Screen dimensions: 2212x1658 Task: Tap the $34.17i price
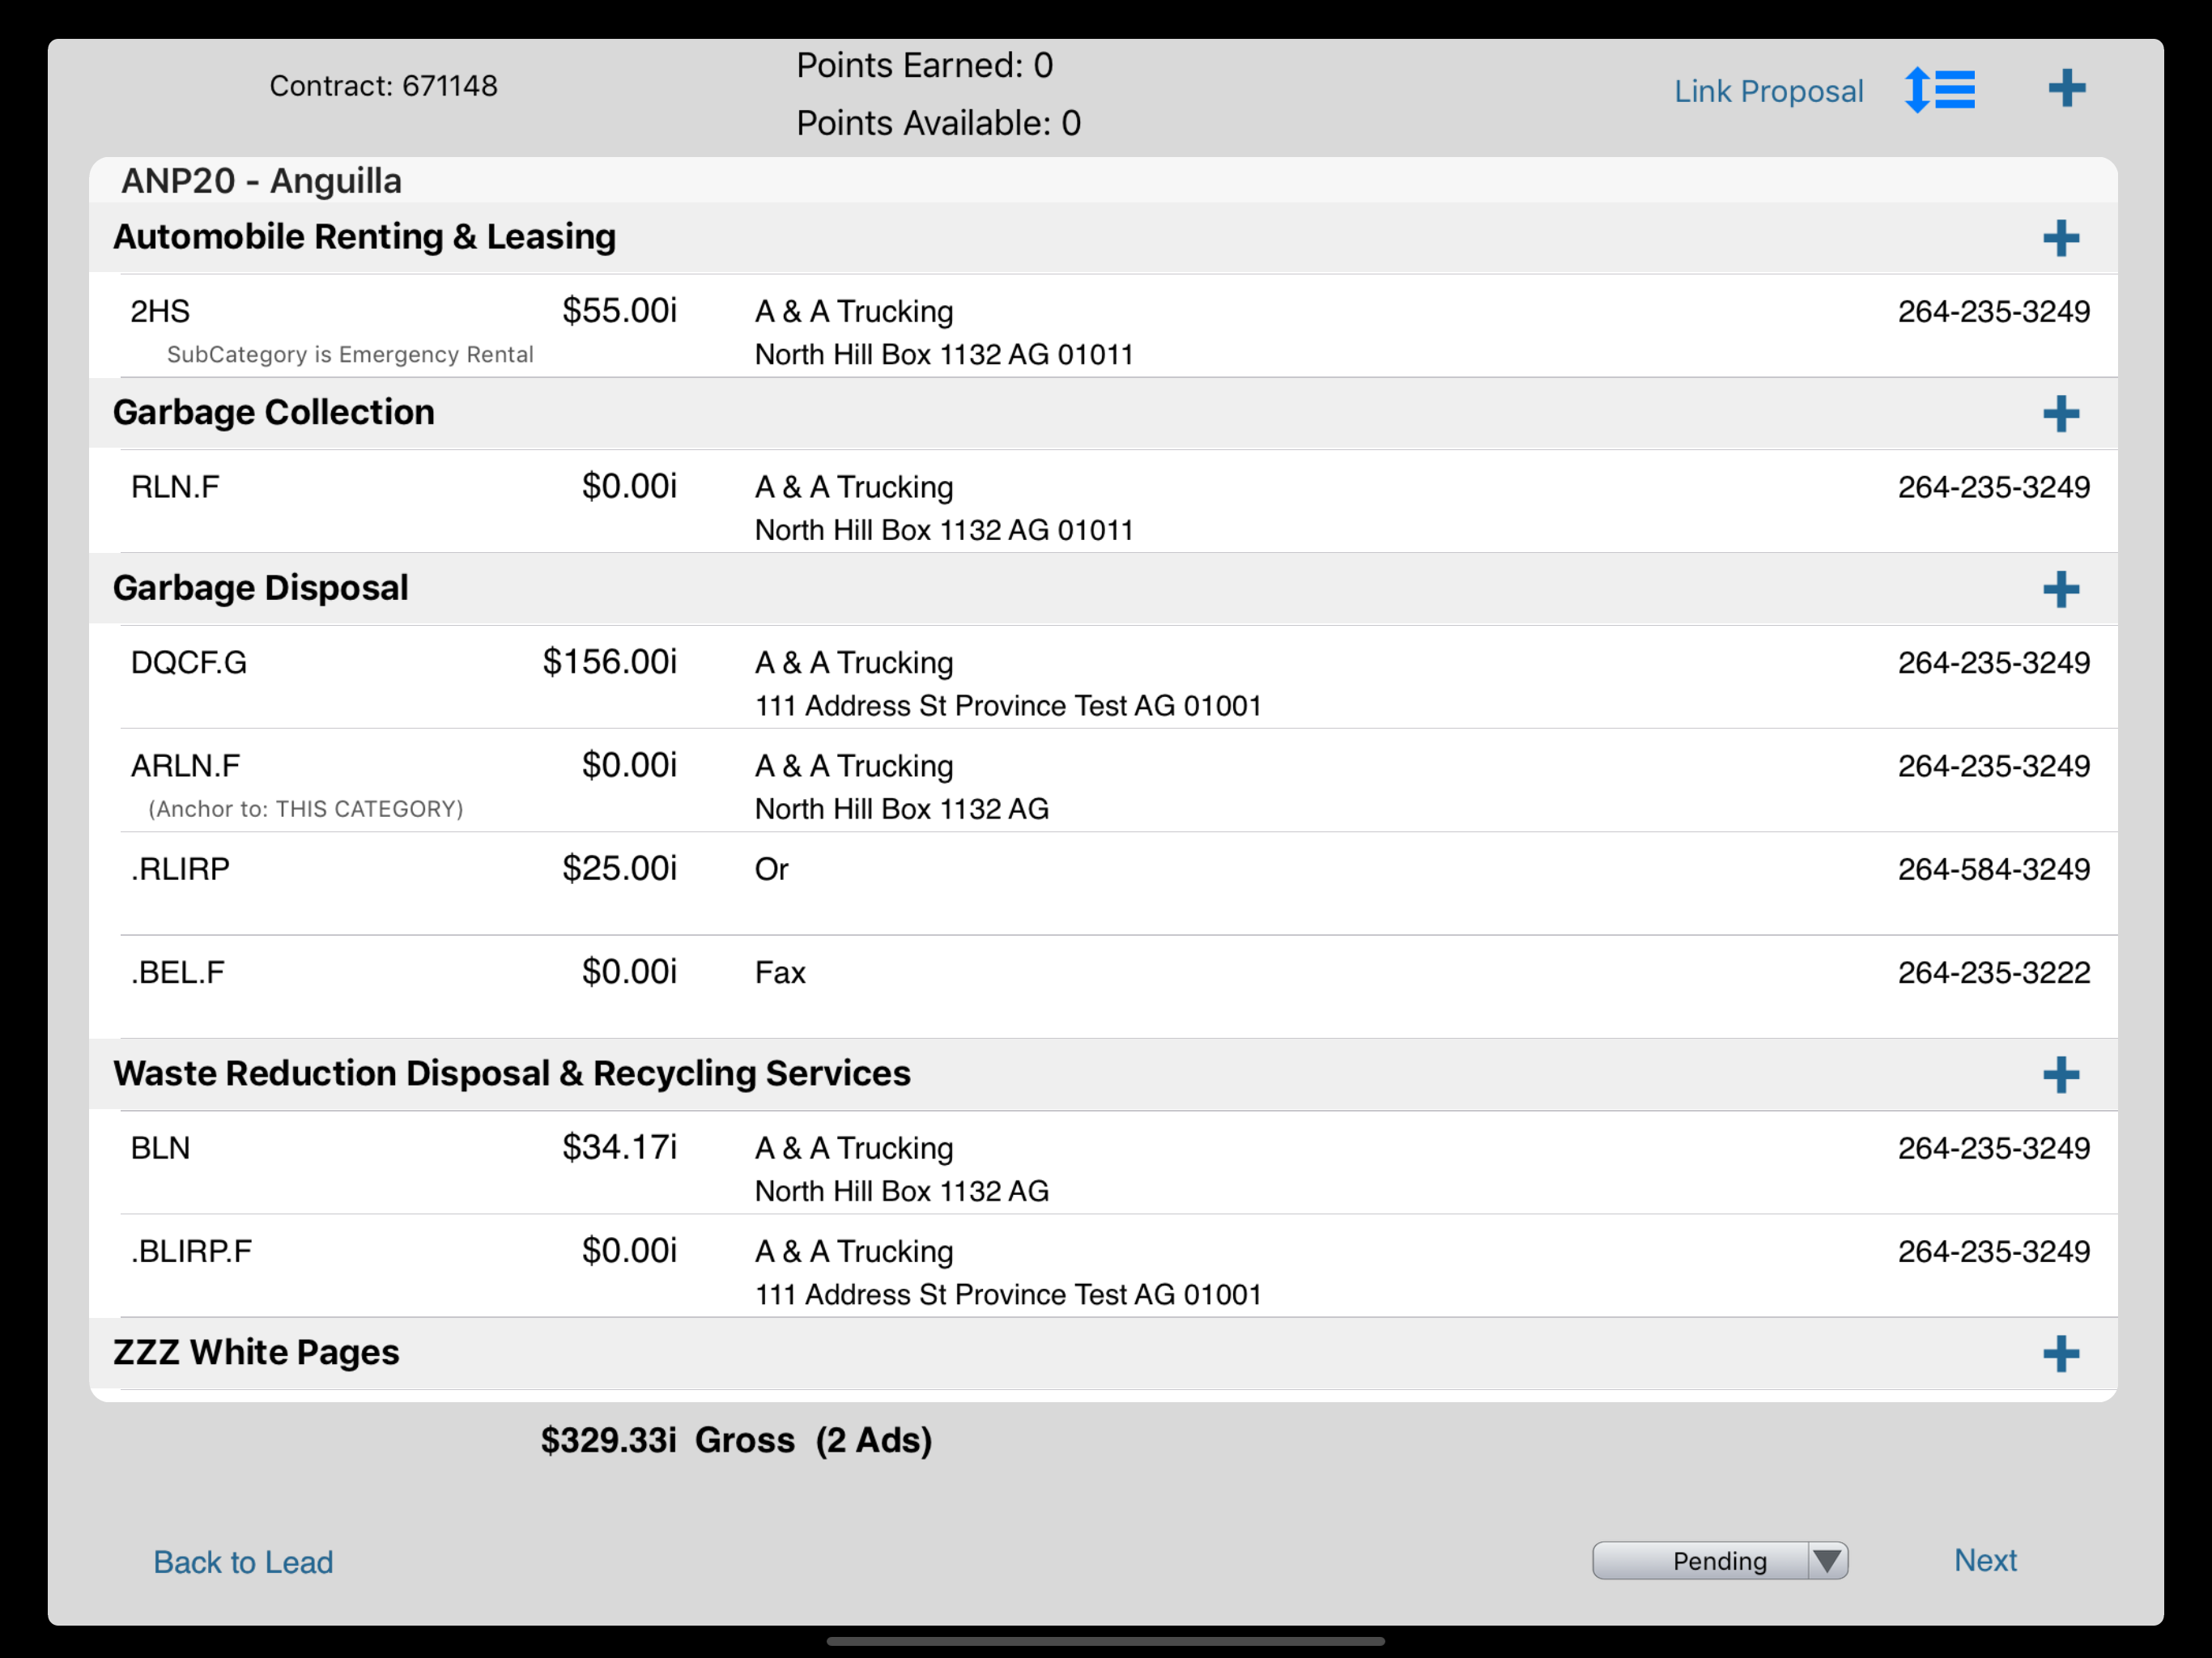coord(619,1147)
